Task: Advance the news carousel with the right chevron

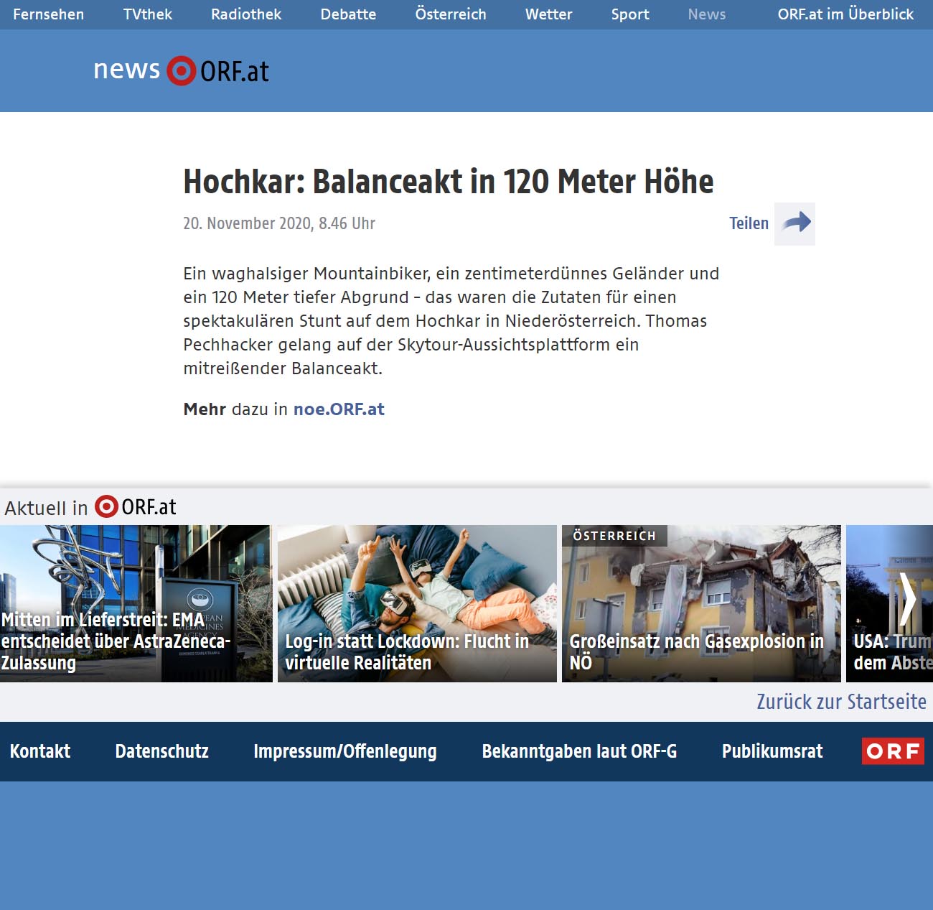Action: (908, 598)
